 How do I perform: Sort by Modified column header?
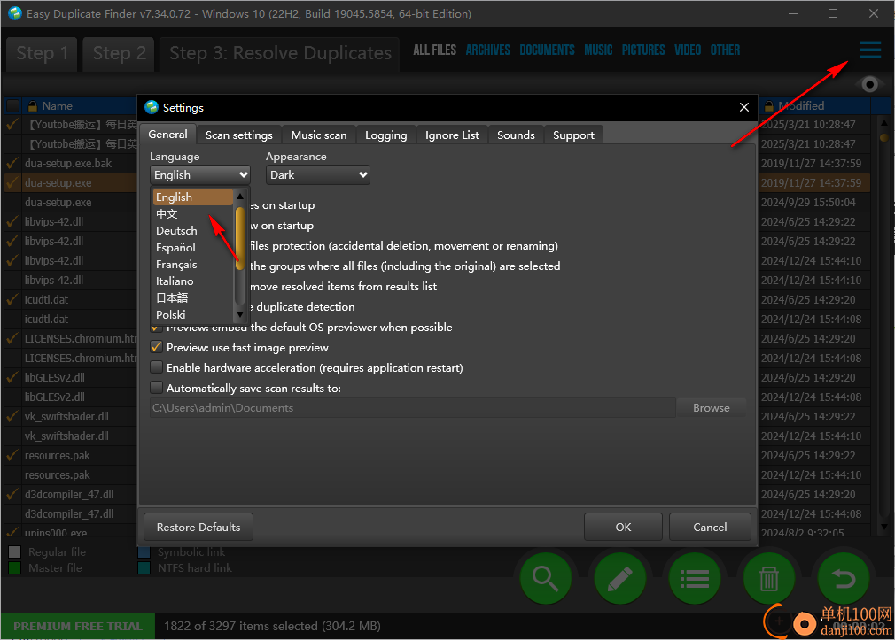click(814, 106)
